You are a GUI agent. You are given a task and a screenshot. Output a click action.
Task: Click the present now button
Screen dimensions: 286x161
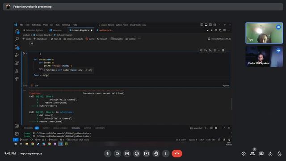[x=146, y=153]
